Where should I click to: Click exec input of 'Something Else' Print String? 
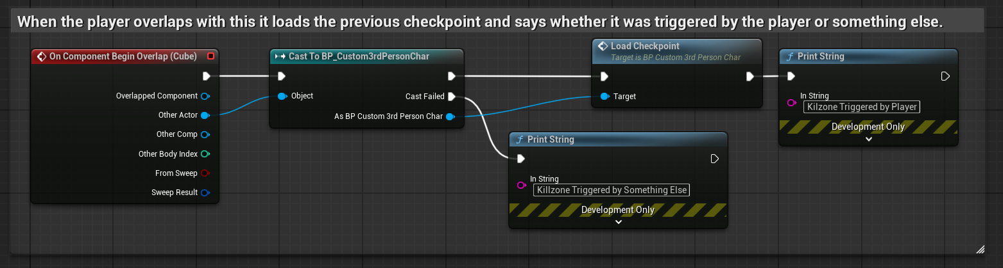click(521, 159)
